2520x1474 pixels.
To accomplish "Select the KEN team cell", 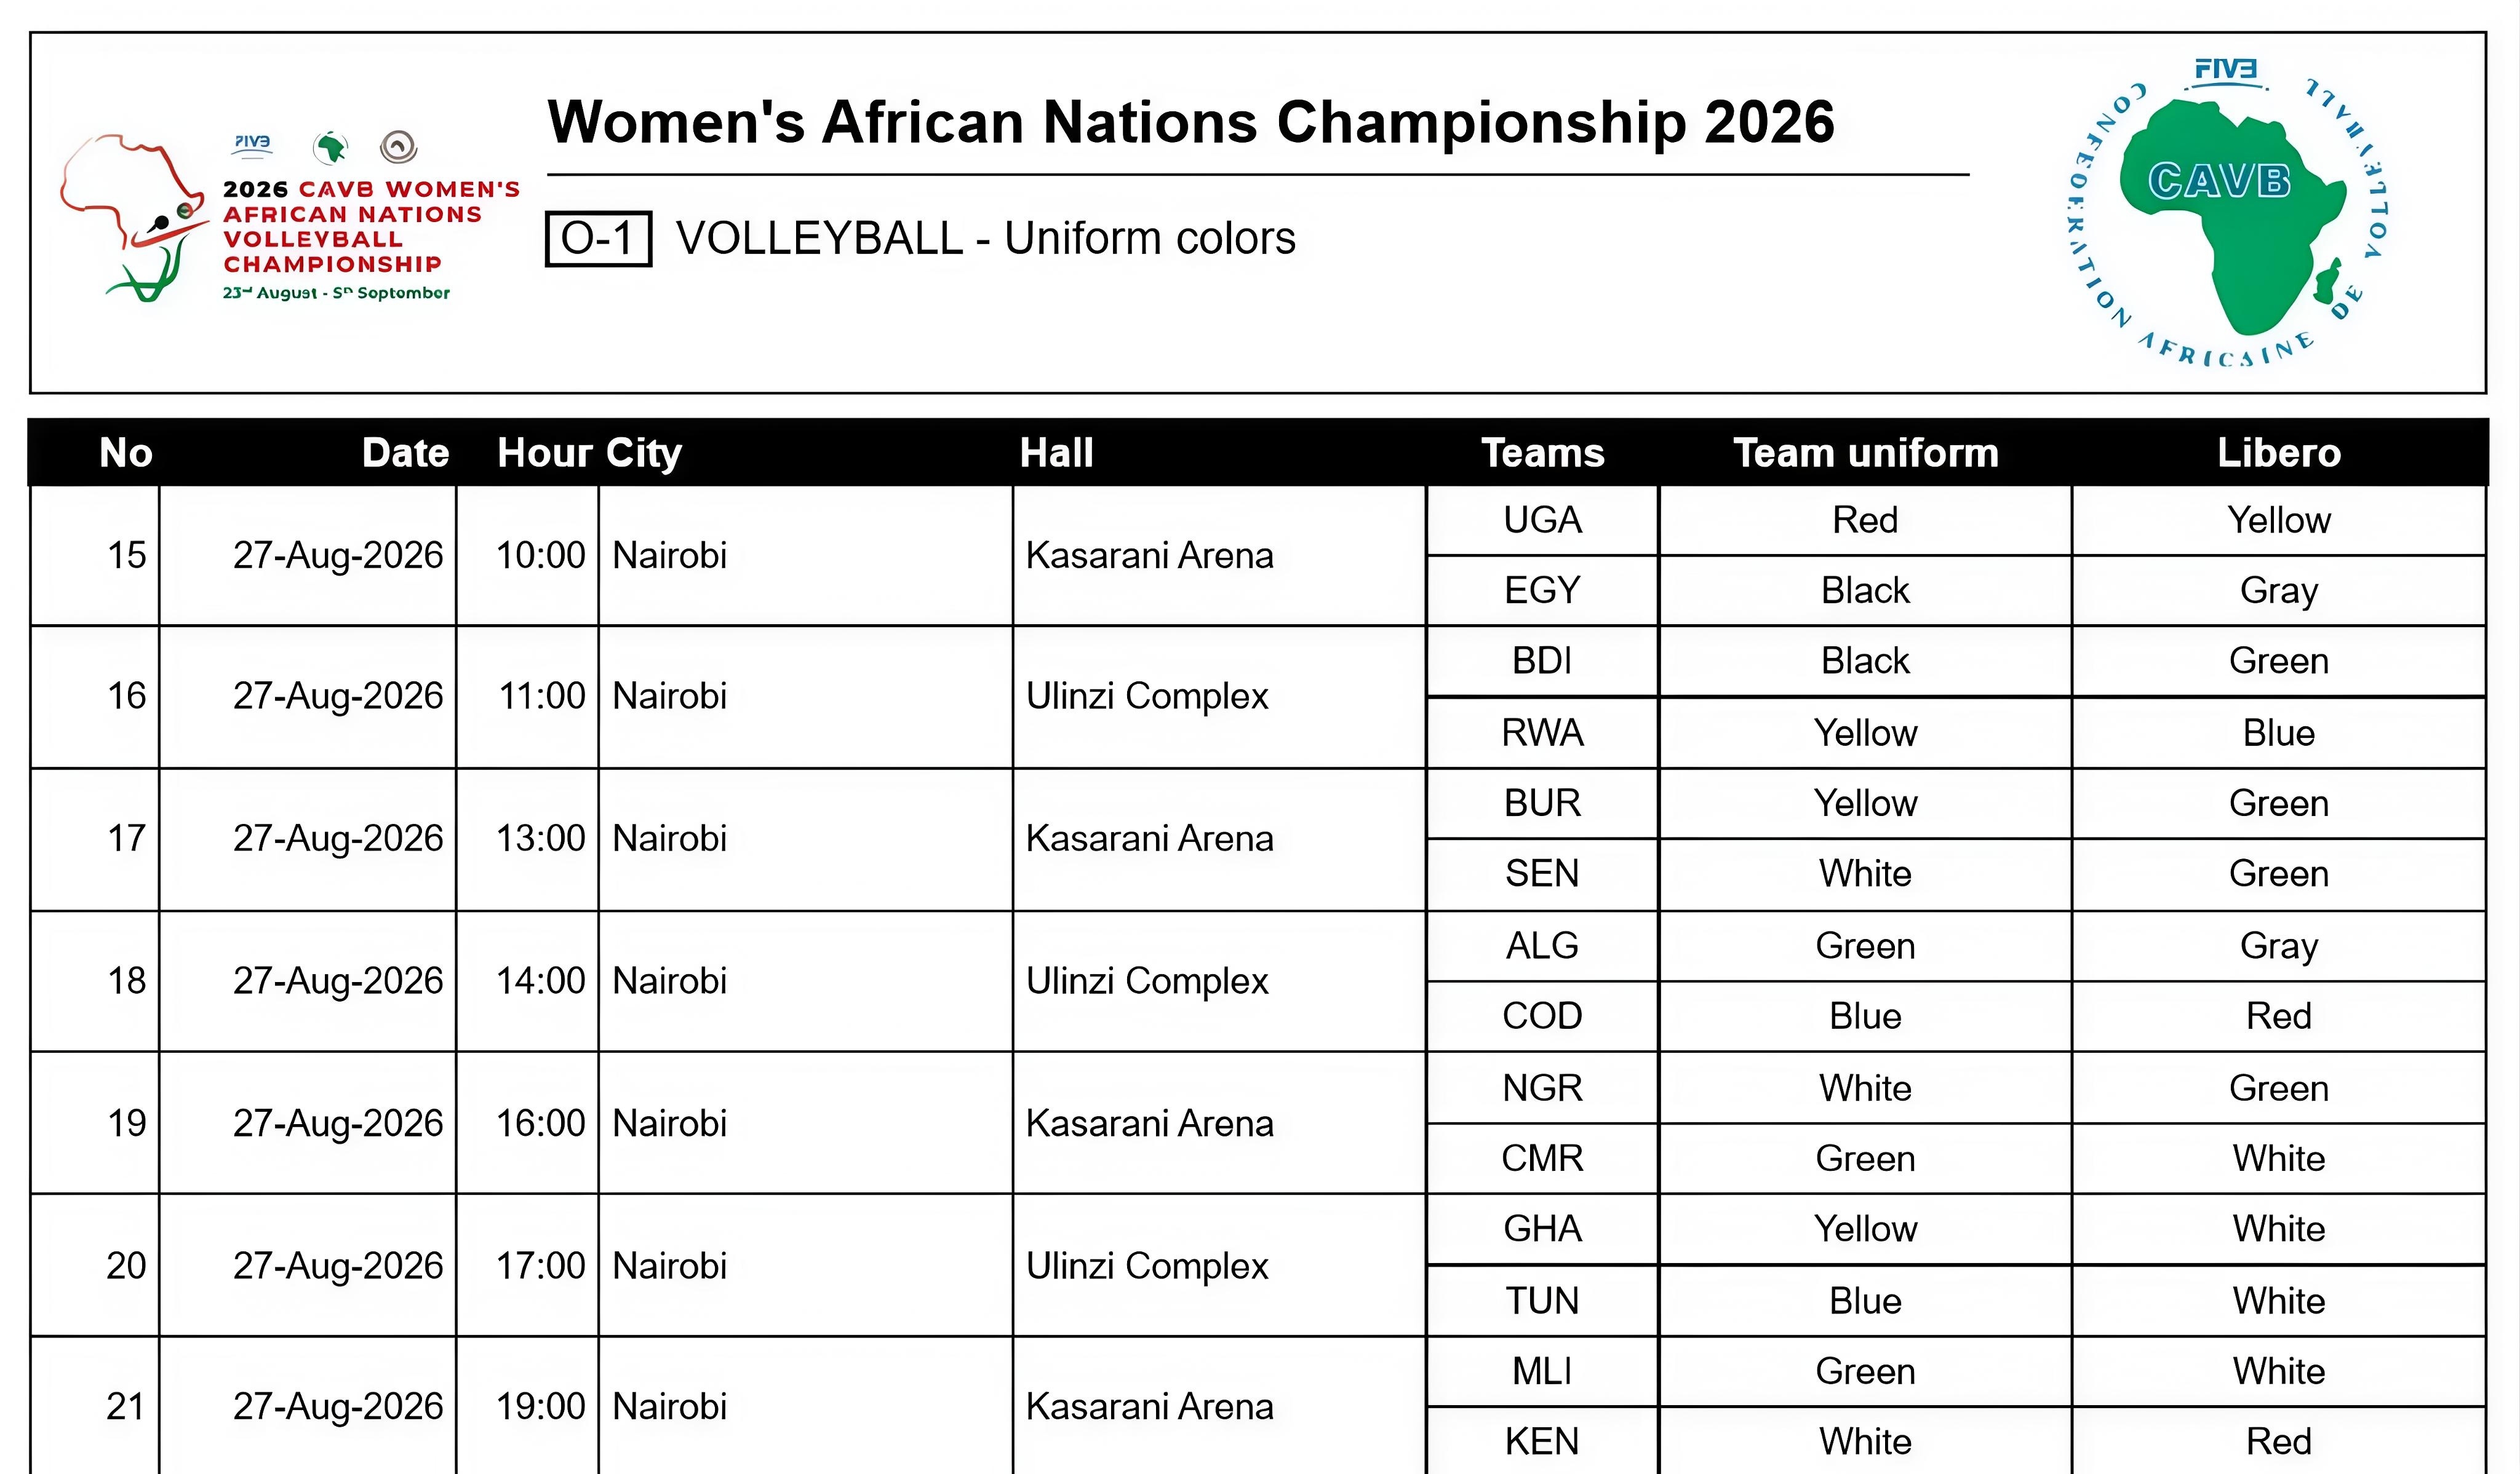I will 1542,1441.
